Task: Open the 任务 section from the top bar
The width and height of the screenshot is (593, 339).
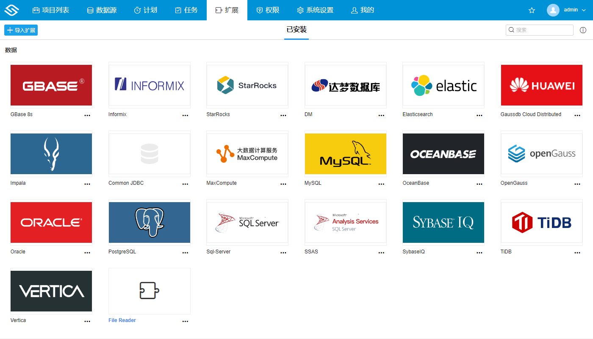Action: (x=186, y=10)
